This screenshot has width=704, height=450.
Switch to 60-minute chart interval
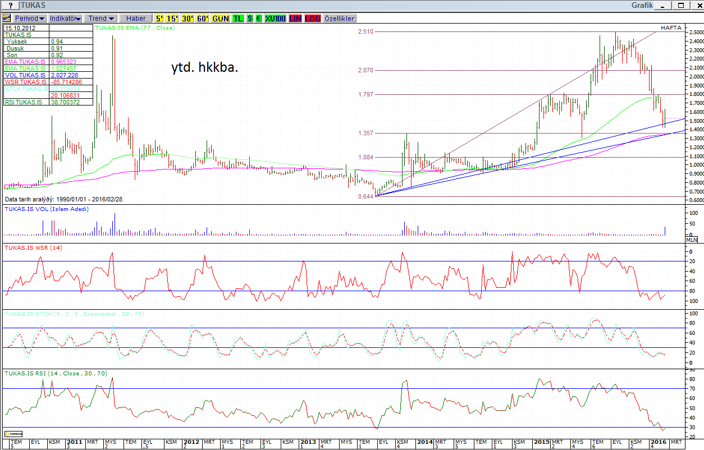click(202, 19)
